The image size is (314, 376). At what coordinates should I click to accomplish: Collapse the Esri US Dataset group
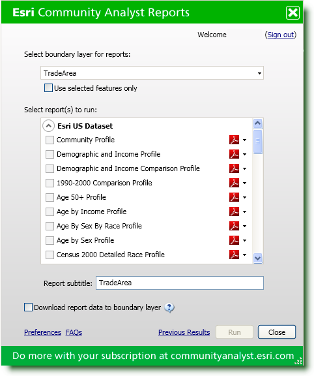(48, 125)
